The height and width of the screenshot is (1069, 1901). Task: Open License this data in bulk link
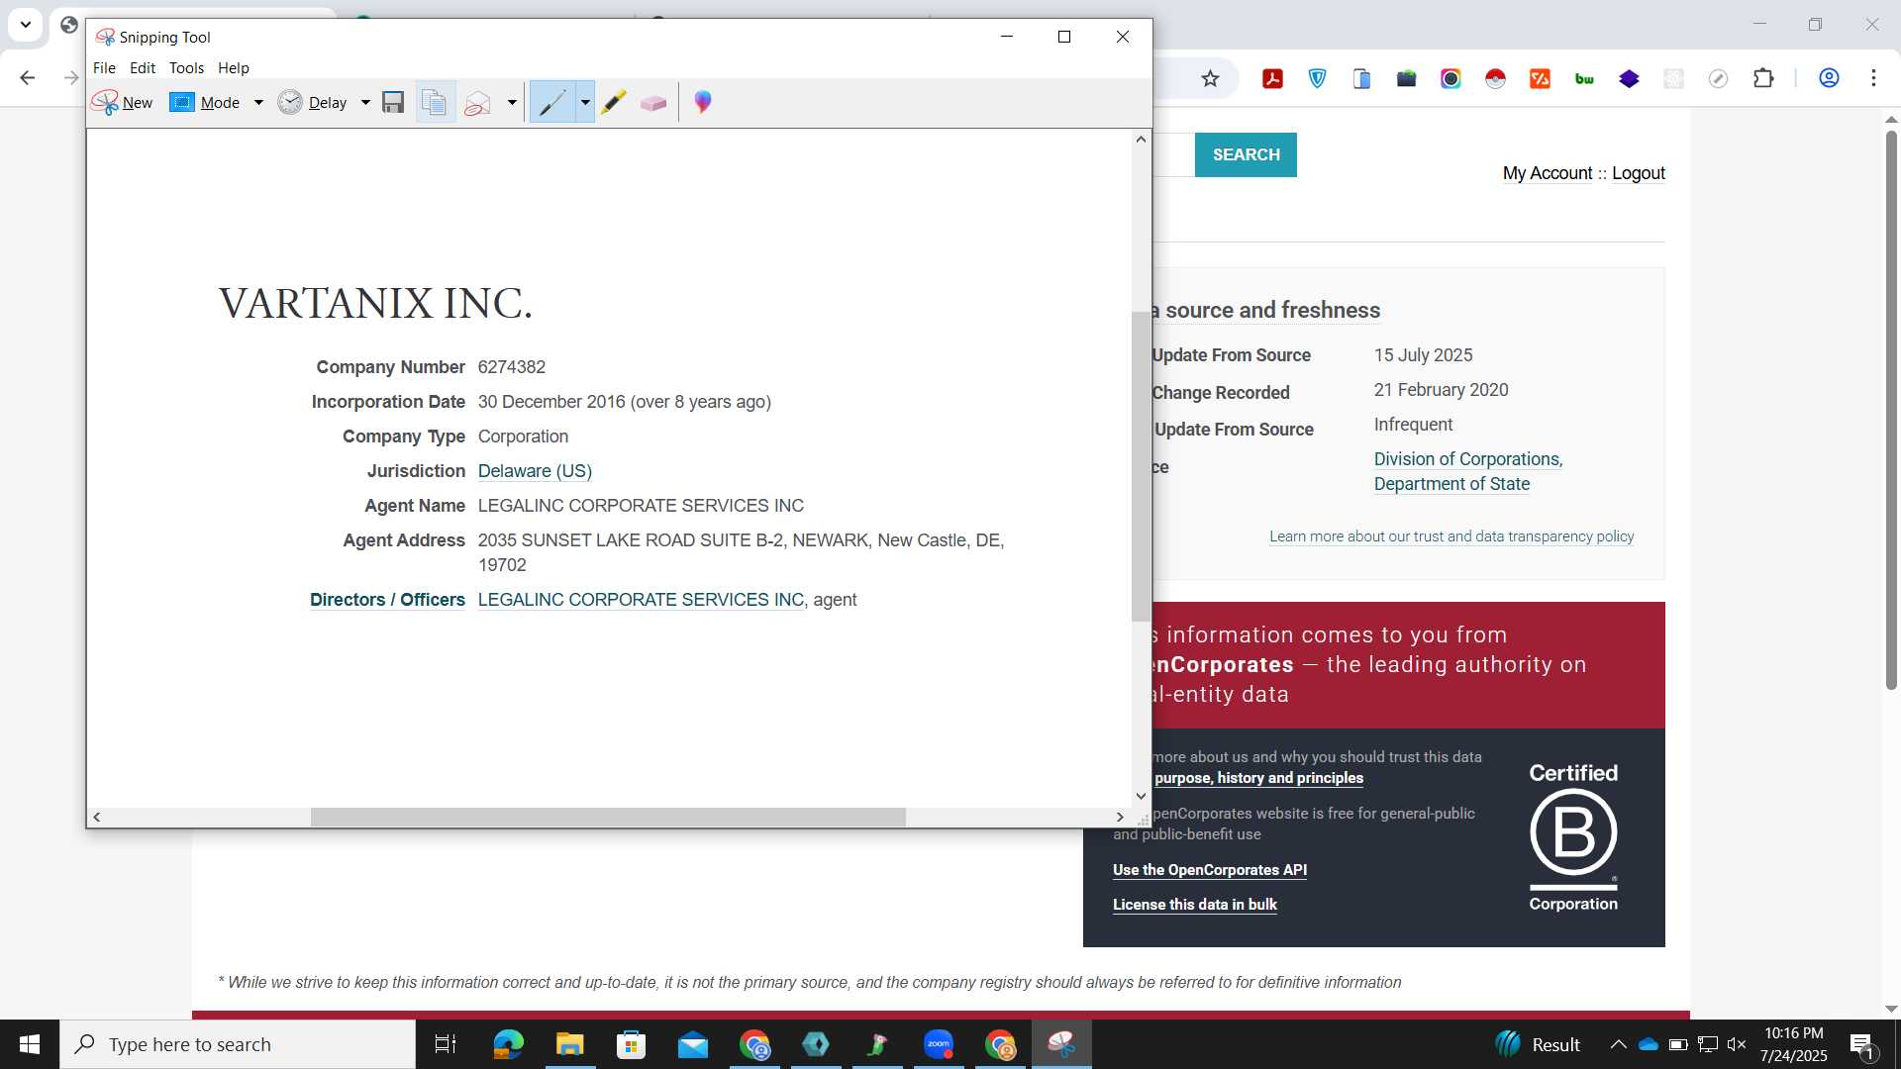(1195, 905)
